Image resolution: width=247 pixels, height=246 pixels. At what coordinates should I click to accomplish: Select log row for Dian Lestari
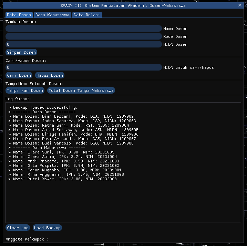click(71, 116)
